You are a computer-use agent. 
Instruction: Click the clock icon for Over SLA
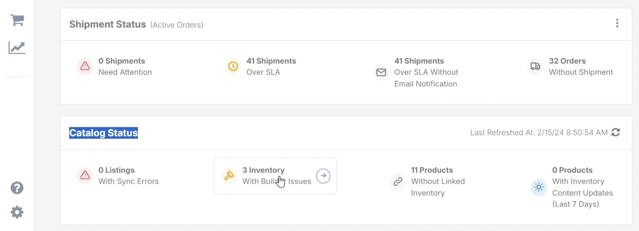click(x=233, y=67)
